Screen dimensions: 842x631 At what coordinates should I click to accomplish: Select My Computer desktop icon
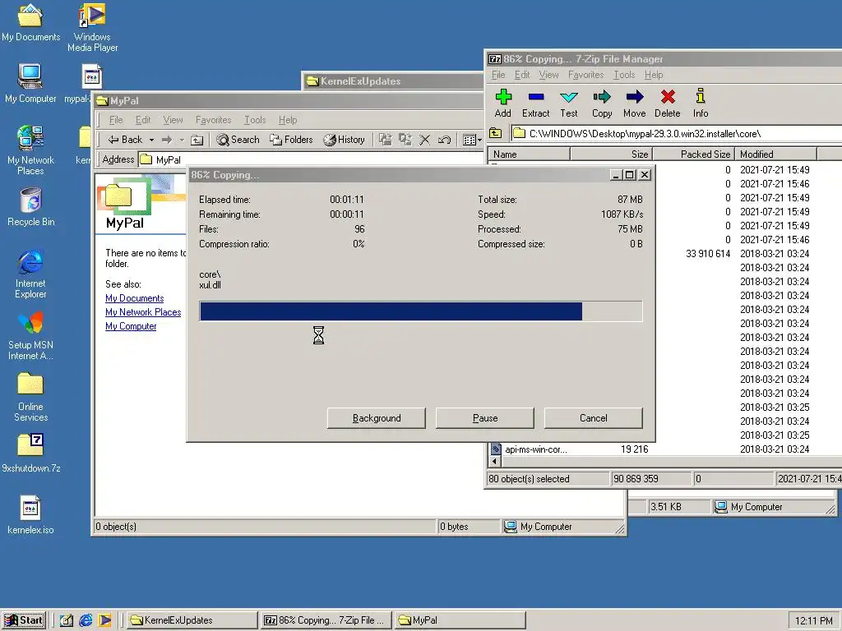tap(30, 84)
